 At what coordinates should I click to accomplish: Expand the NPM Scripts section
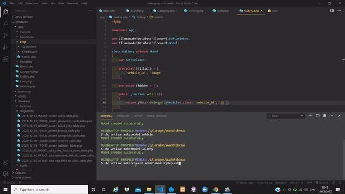[23, 177]
